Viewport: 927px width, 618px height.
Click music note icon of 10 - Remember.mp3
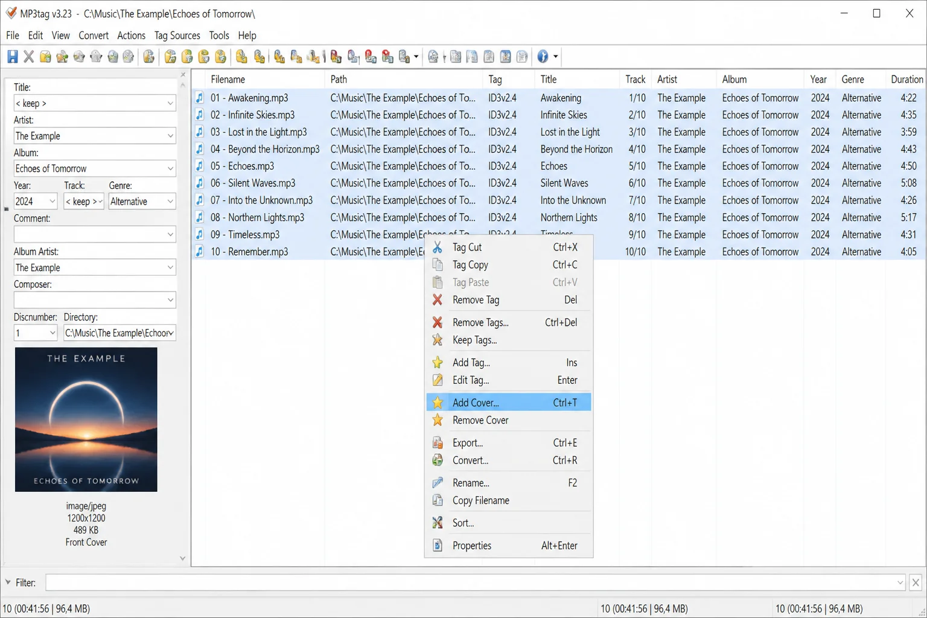coord(200,252)
